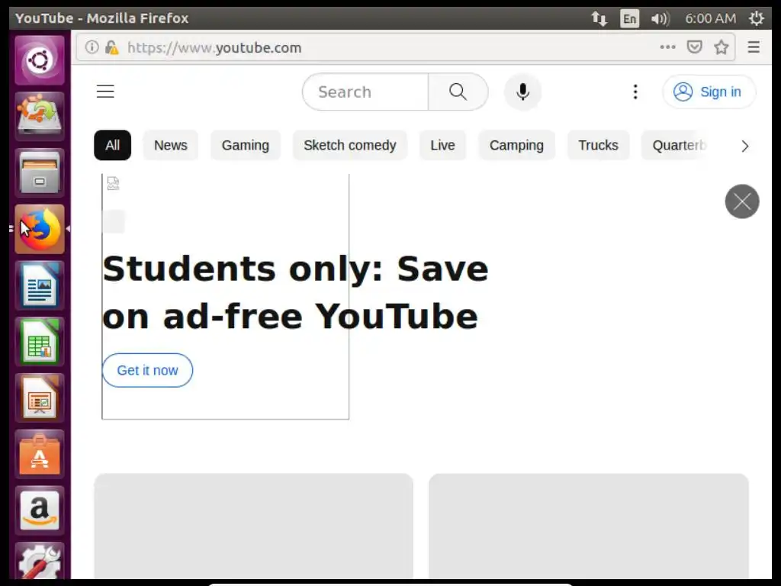Open the Amazon launcher icon
The width and height of the screenshot is (781, 586).
(40, 510)
